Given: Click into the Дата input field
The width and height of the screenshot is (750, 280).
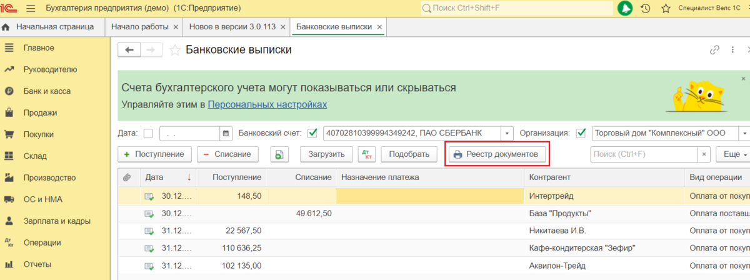Looking at the screenshot, I should coord(190,133).
